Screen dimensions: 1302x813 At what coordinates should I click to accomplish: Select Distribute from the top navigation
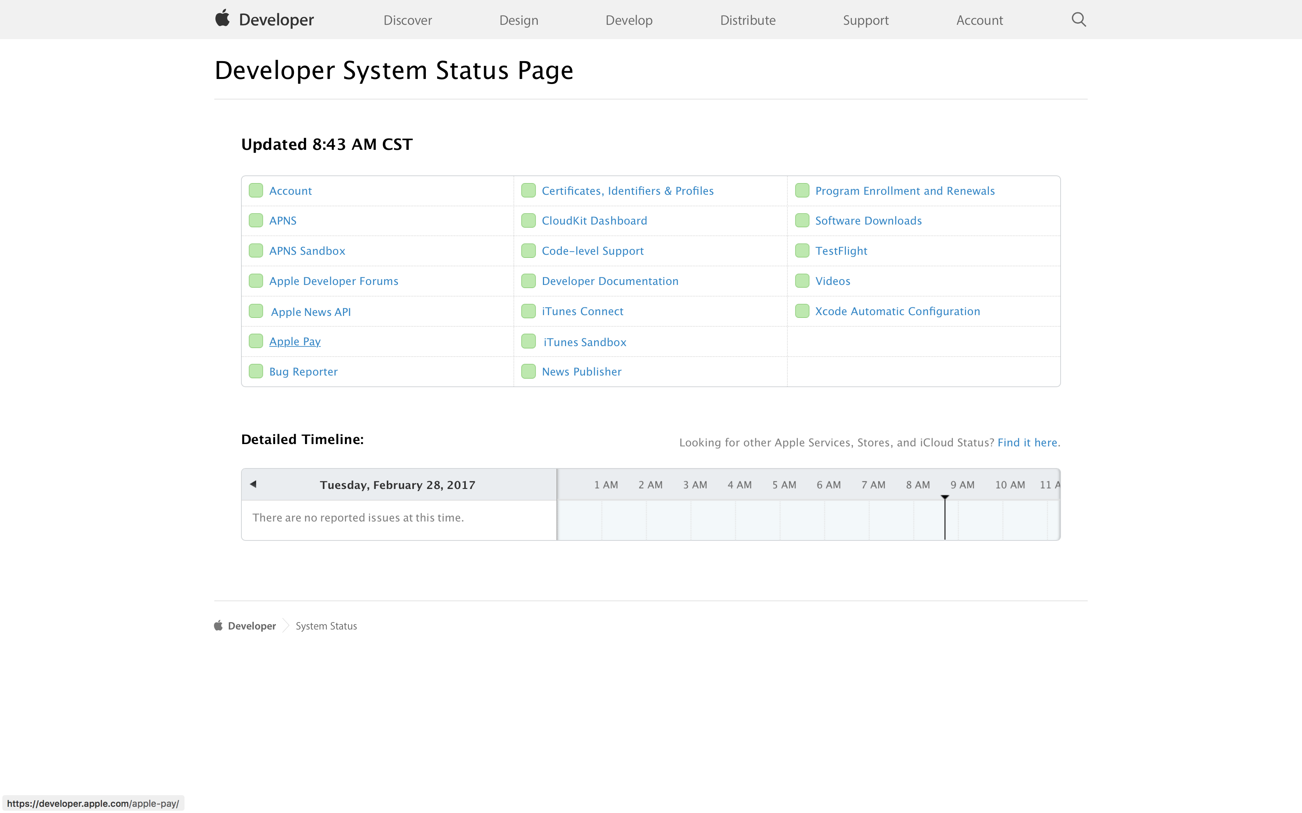pyautogui.click(x=748, y=20)
